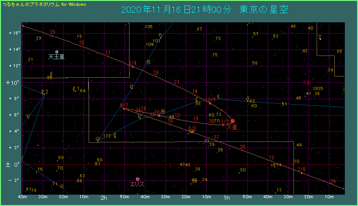Viewport: 358px width, 206px height.
Task: Click the pink Eris (エリス) marker
Action: [137, 179]
